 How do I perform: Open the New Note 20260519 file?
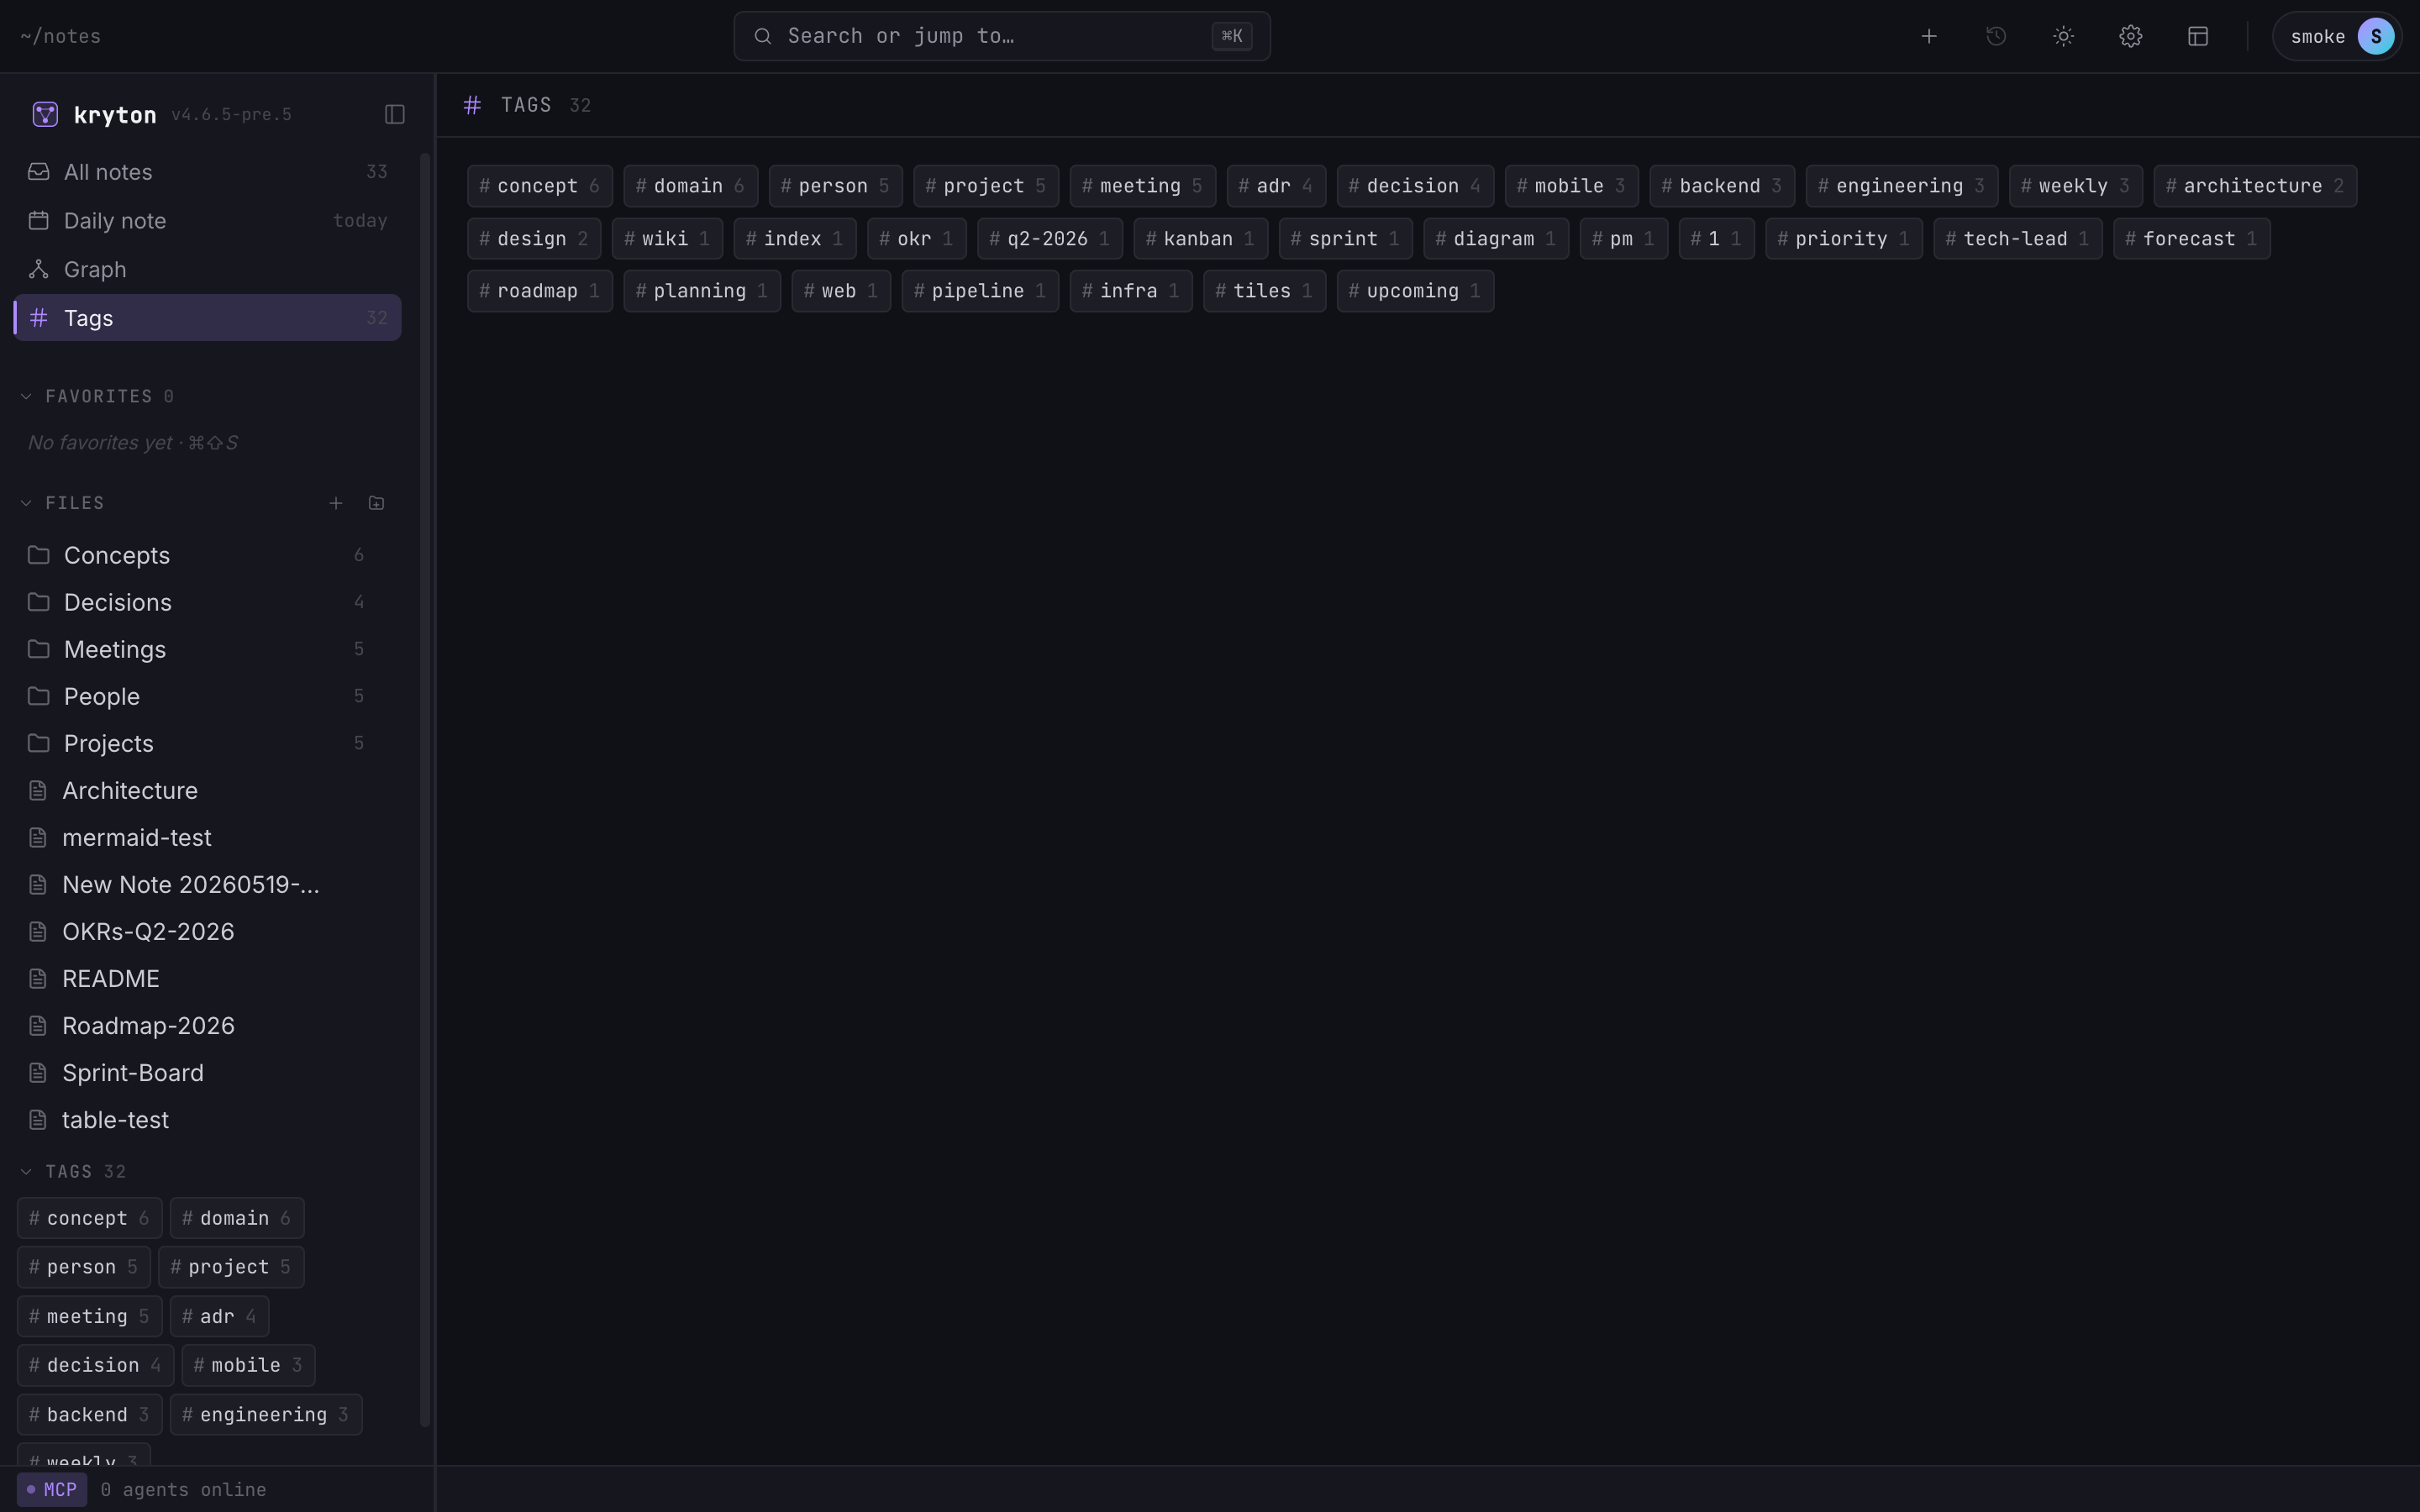[208, 884]
